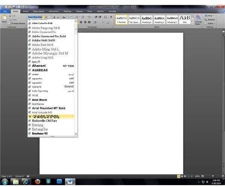Apply the No Spacing style
The image size is (225, 187).
tap(134, 20)
